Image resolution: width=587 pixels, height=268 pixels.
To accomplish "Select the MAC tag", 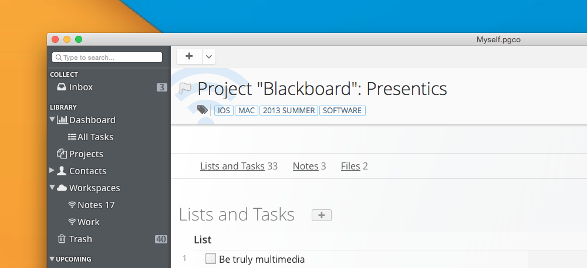I will click(247, 111).
